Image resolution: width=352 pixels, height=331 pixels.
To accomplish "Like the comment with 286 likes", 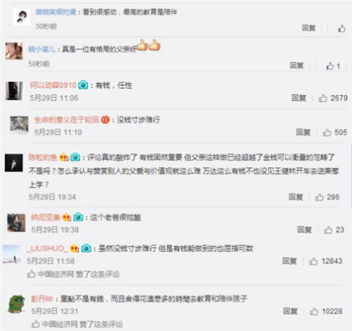I will click(x=319, y=197).
